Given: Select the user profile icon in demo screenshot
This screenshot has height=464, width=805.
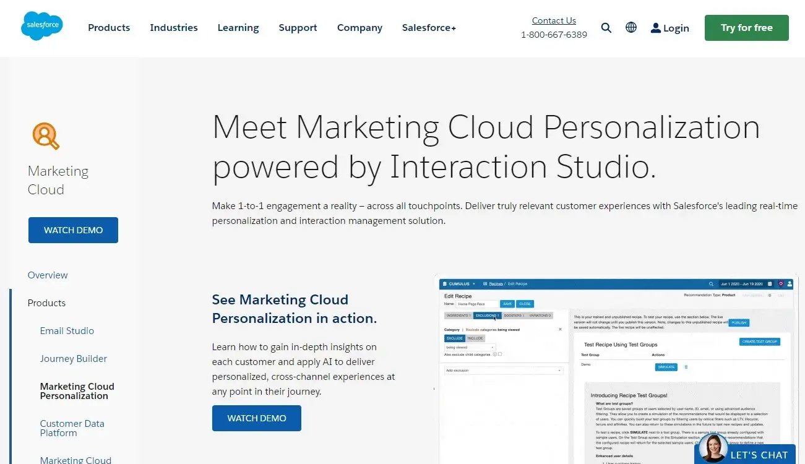Looking at the screenshot, I should (x=790, y=284).
